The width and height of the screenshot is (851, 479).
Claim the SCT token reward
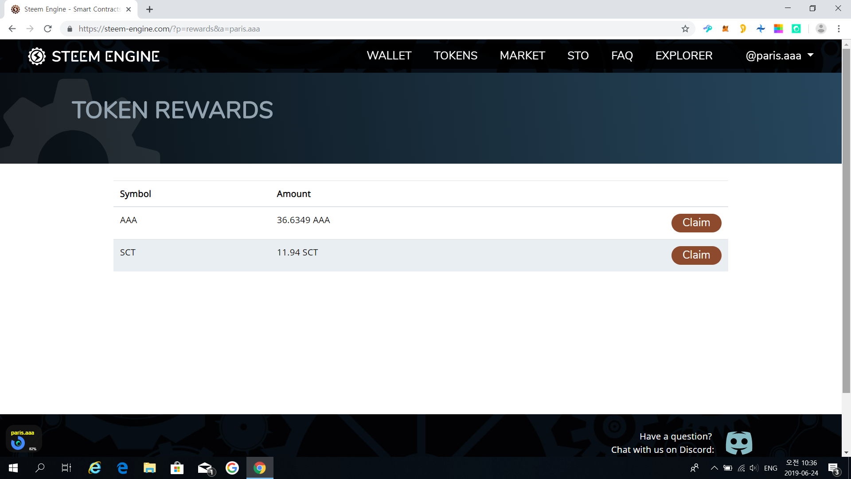(696, 255)
